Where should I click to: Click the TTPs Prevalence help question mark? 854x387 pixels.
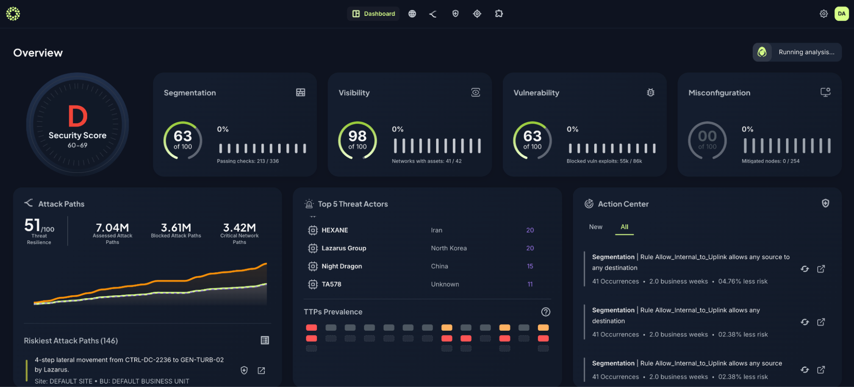coord(546,312)
